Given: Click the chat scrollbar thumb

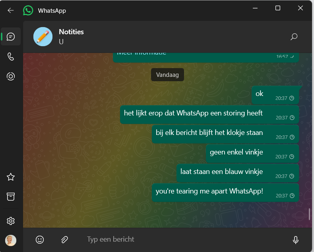Looking at the screenshot, I should point(310,214).
